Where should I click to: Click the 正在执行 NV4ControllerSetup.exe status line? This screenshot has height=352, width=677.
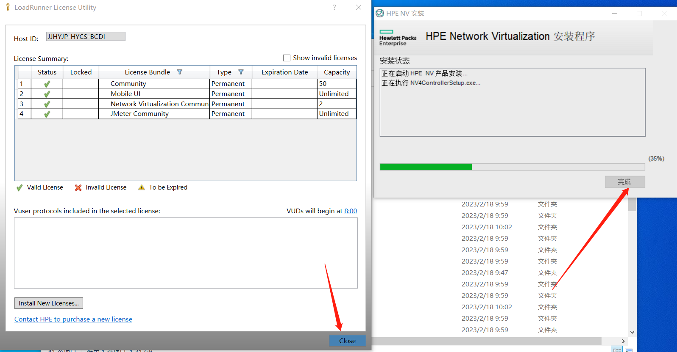coord(431,83)
